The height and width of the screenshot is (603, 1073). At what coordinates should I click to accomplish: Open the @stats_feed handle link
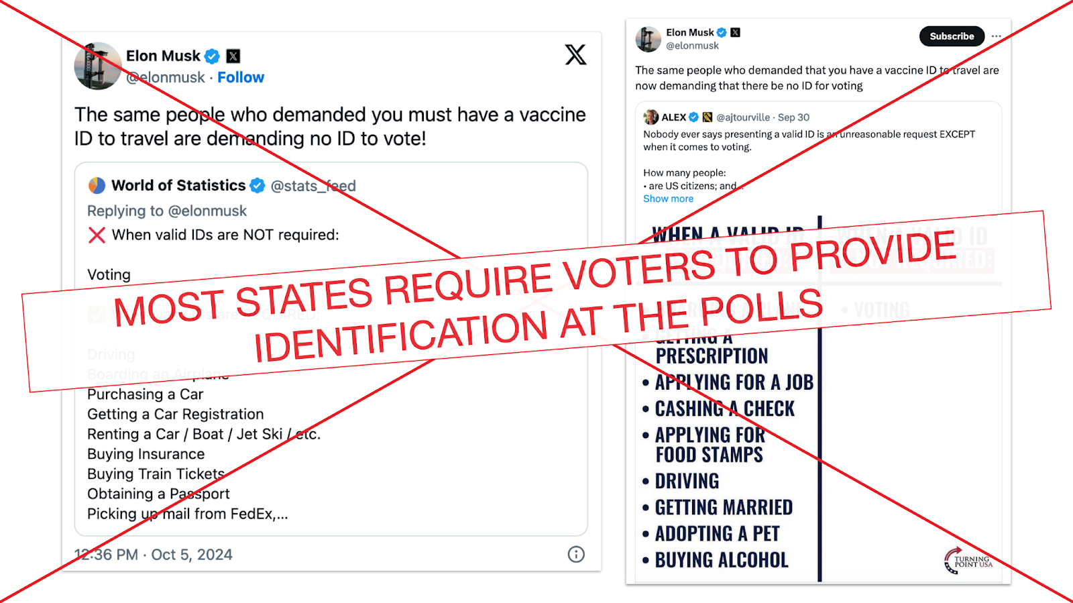tap(313, 186)
